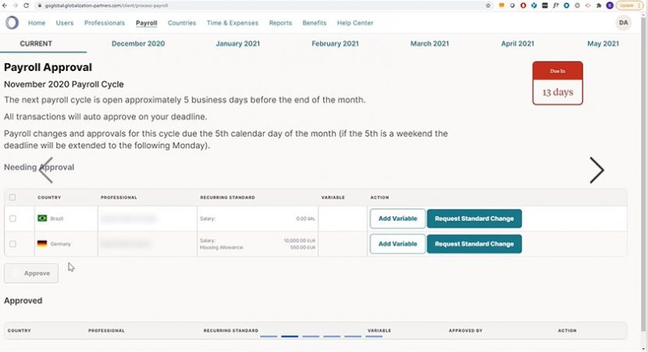Select the second carousel progress indicator
648x352 pixels.
pos(290,336)
